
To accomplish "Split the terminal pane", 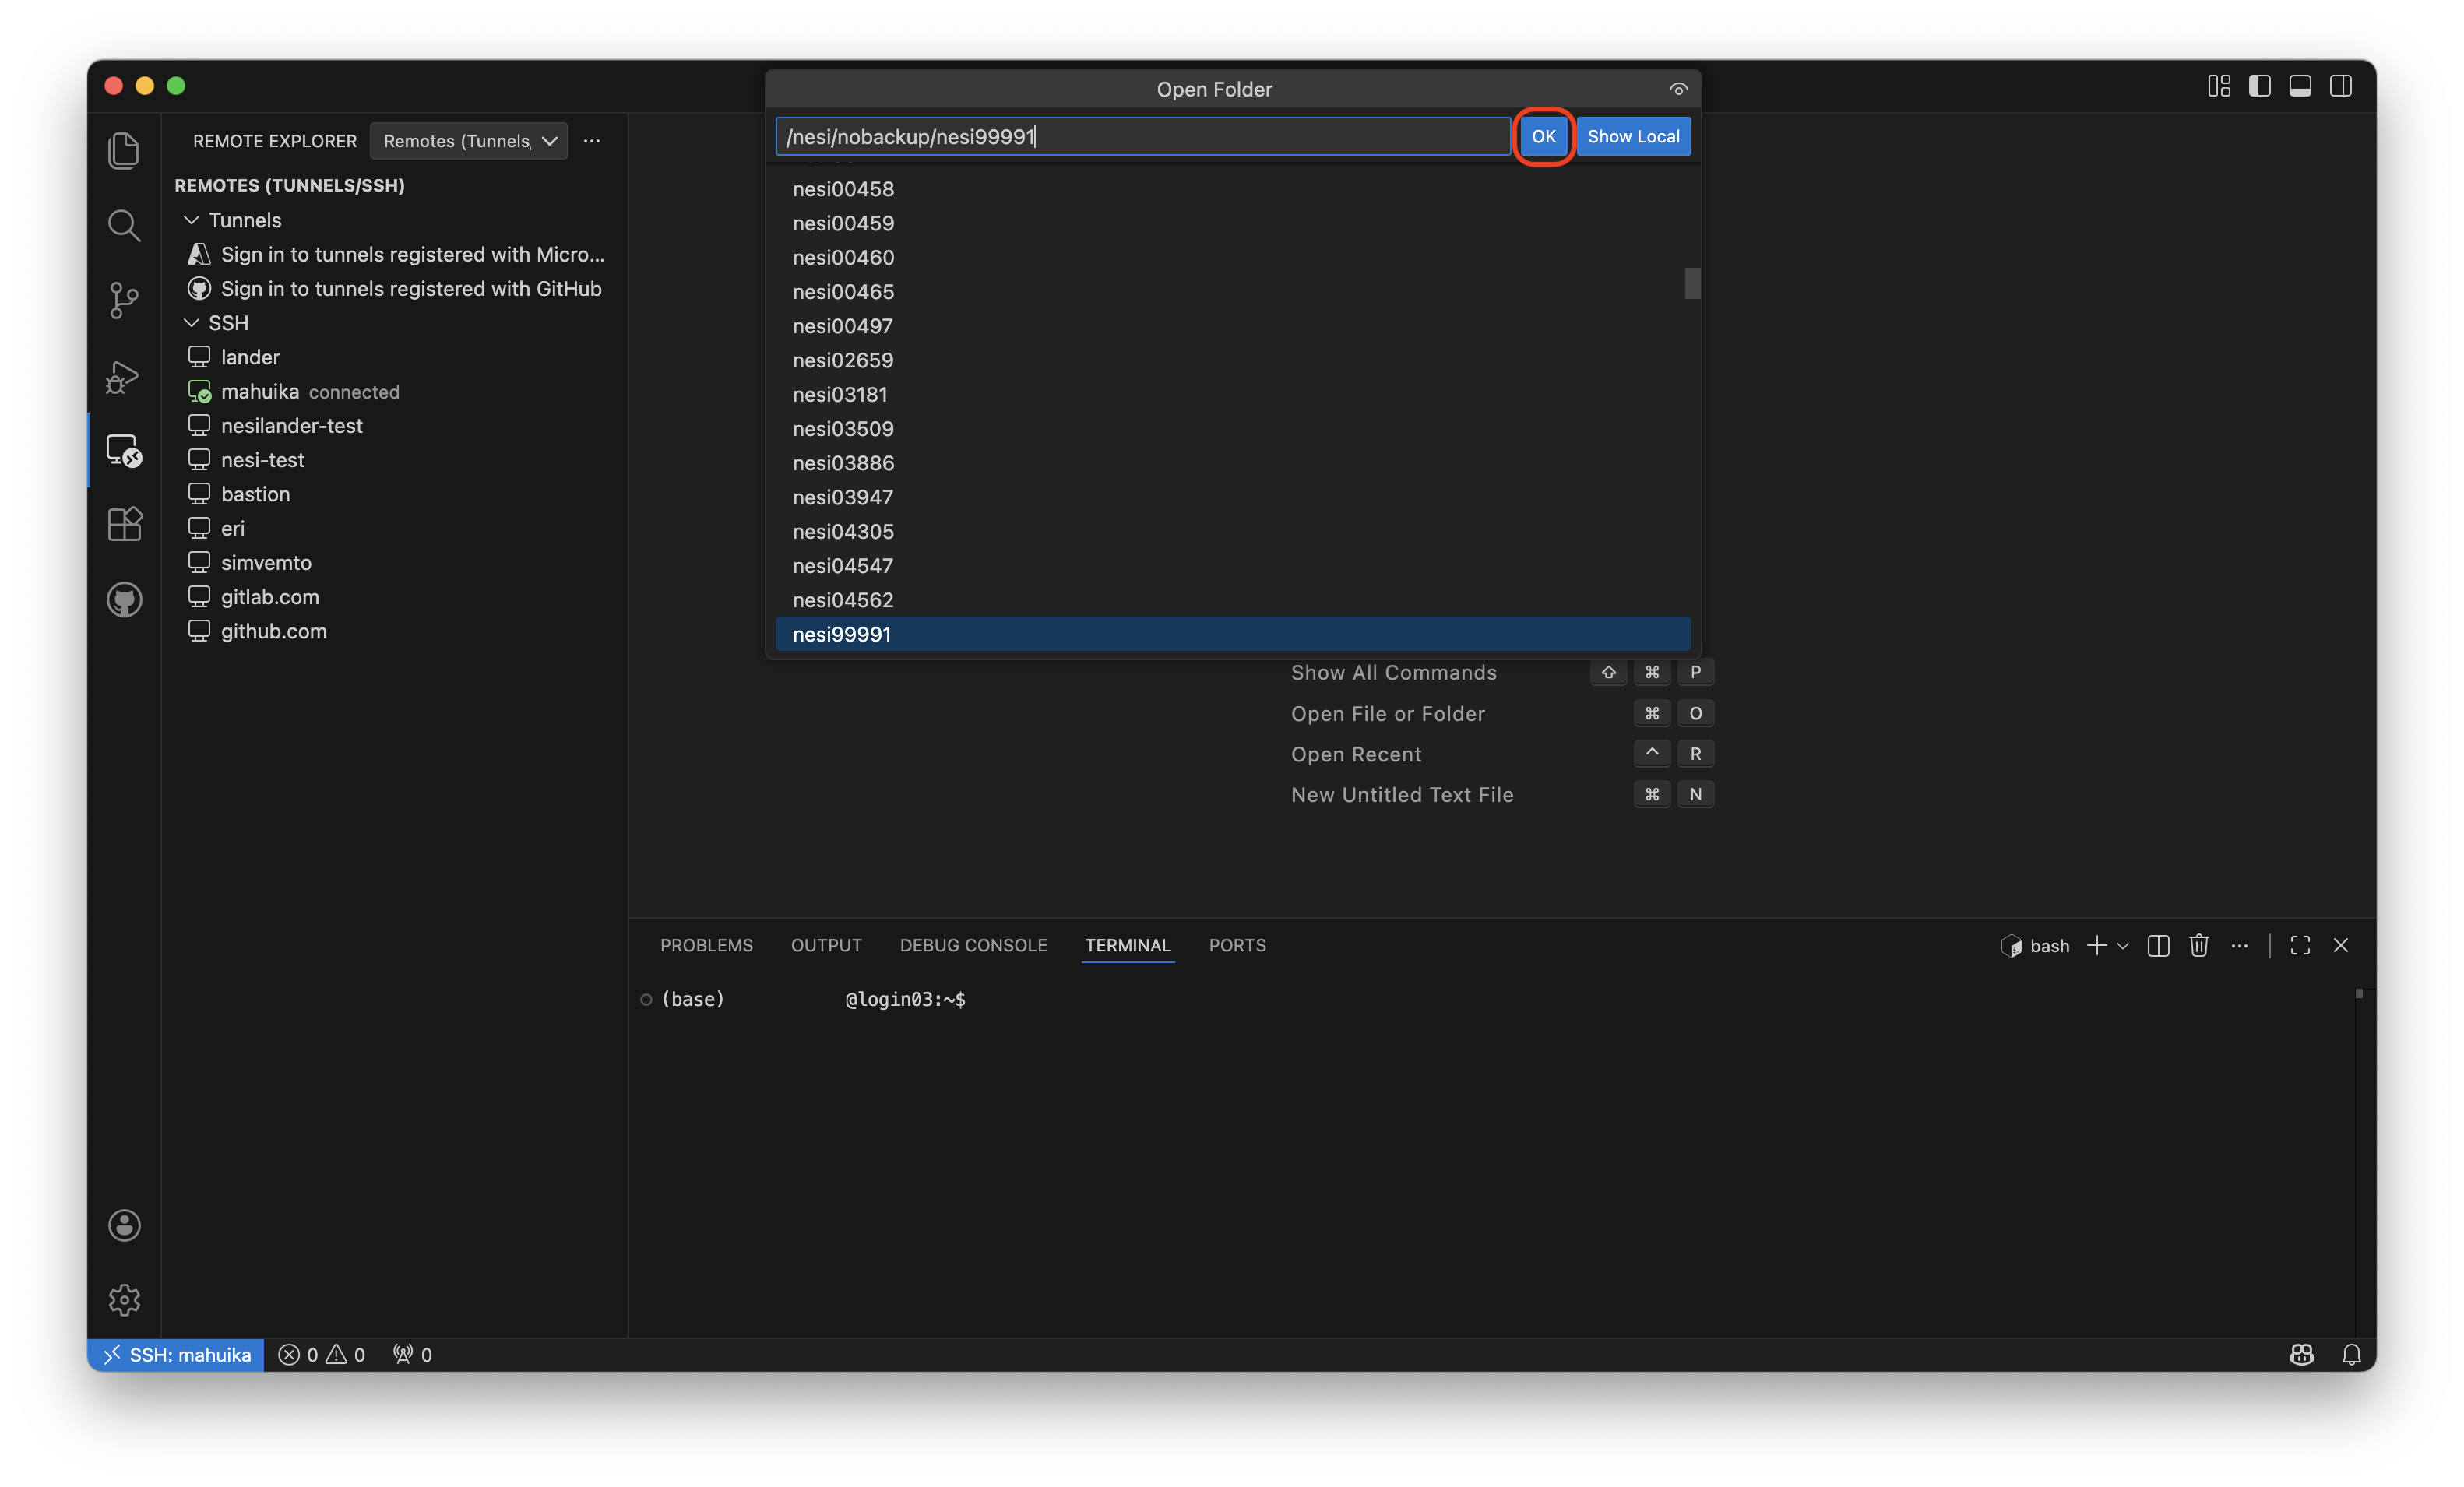I will [x=2158, y=945].
